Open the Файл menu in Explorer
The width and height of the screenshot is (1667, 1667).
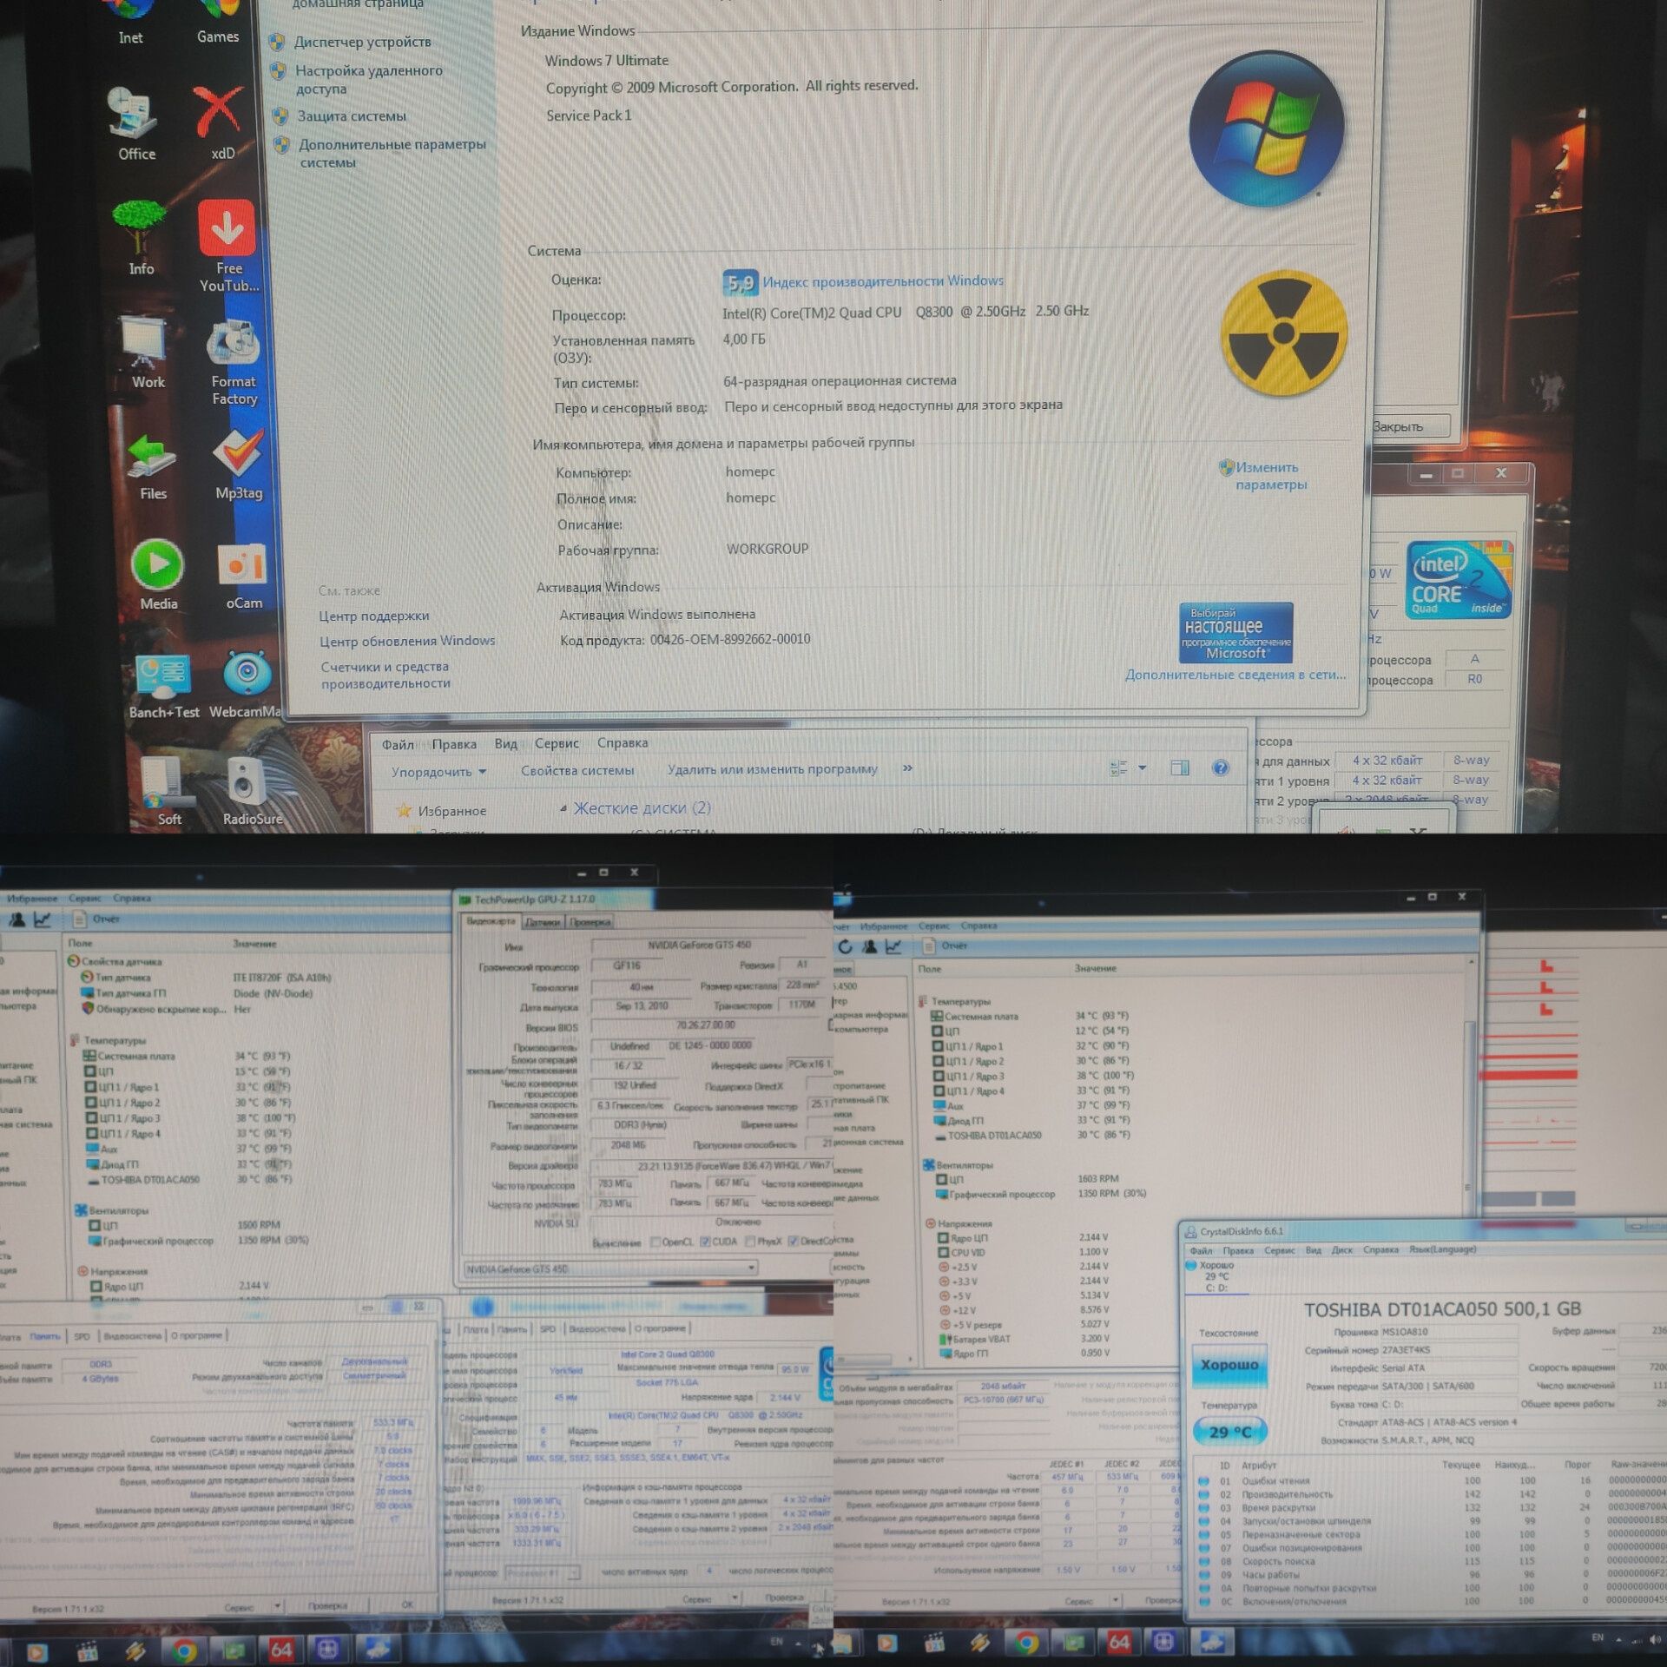click(398, 744)
